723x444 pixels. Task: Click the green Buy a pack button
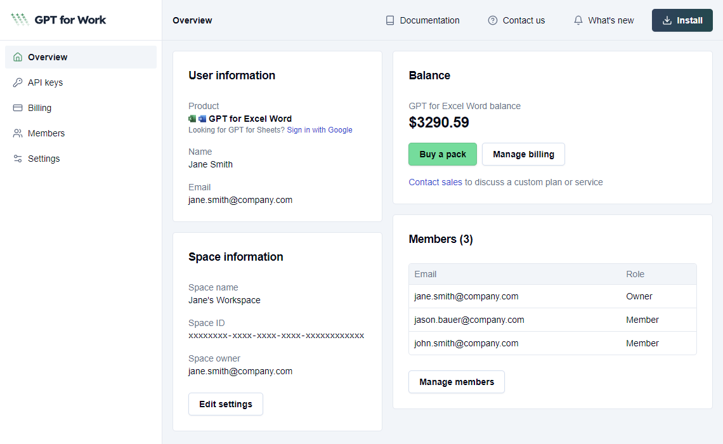pyautogui.click(x=443, y=154)
